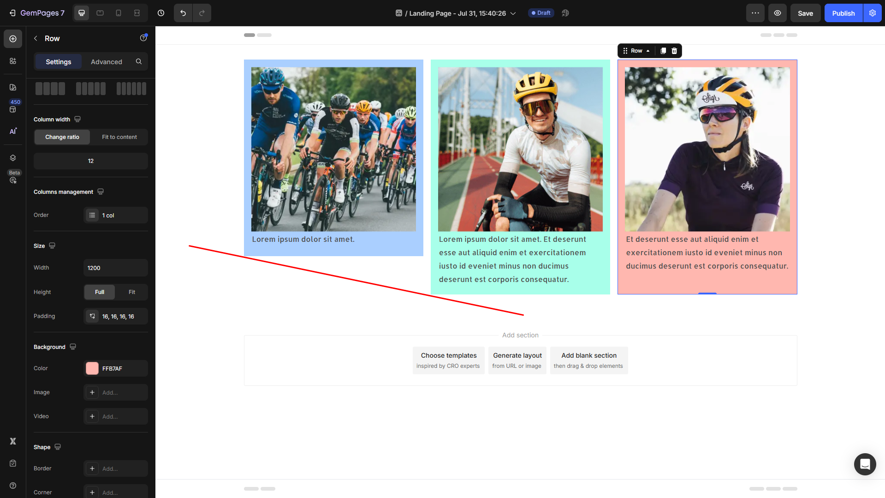885x498 pixels.
Task: Switch to mobile device view
Action: coord(119,13)
